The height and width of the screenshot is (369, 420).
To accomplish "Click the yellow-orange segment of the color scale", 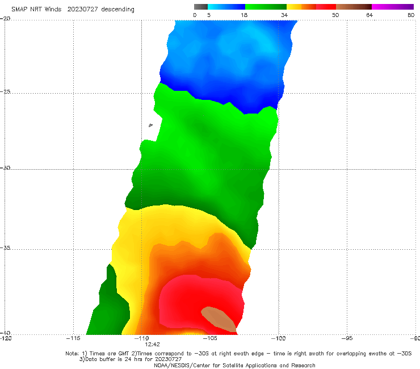I will click(x=301, y=7).
